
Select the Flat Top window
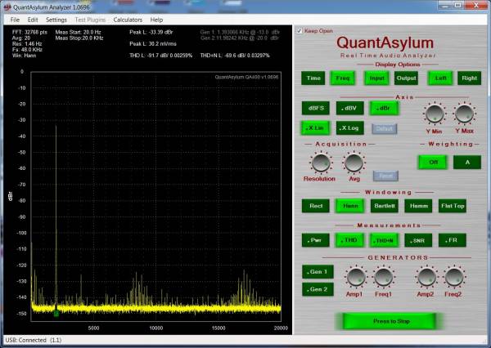(453, 206)
